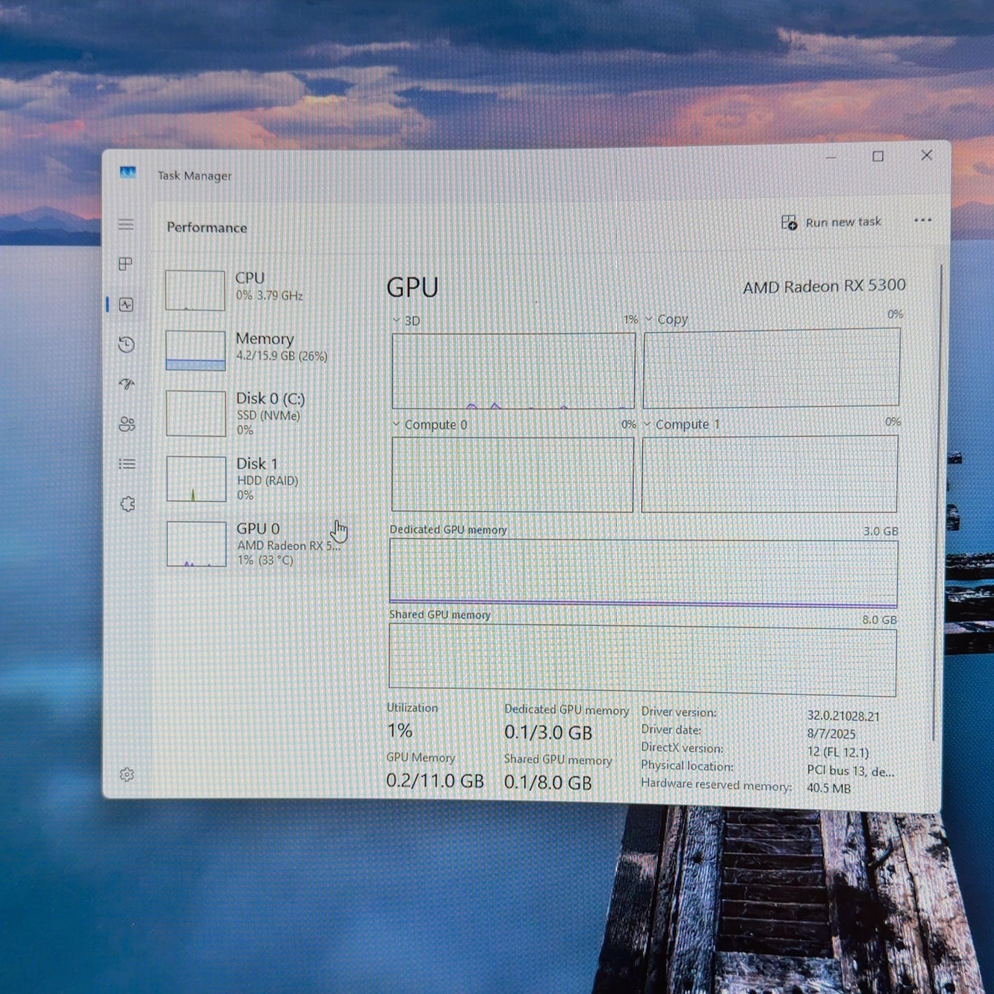
Task: Click the 8.0 GB graph maximum label
Action: pos(880,620)
